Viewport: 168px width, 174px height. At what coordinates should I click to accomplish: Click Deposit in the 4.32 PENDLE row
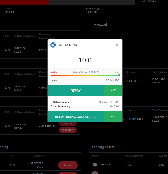tap(68, 165)
